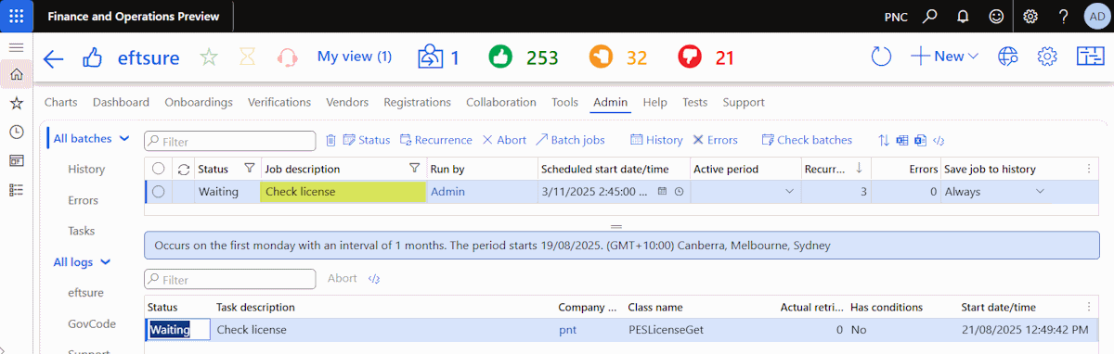This screenshot has width=1114, height=354.
Task: Click the Excel export icon
Action: tap(902, 140)
